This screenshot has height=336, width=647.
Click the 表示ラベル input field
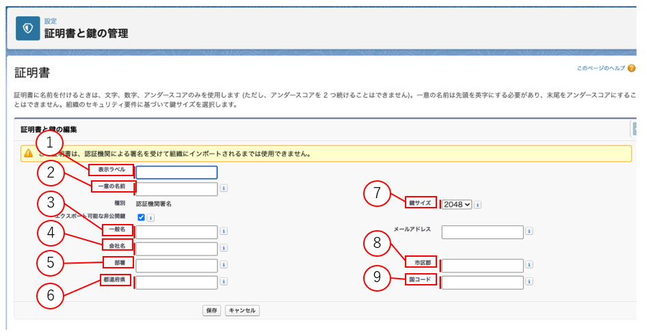[176, 173]
